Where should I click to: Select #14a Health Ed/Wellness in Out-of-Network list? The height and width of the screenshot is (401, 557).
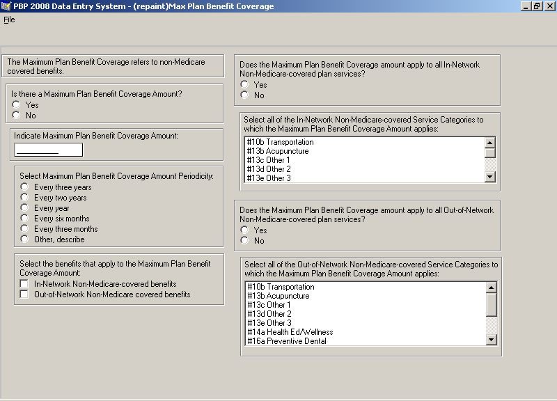366,332
